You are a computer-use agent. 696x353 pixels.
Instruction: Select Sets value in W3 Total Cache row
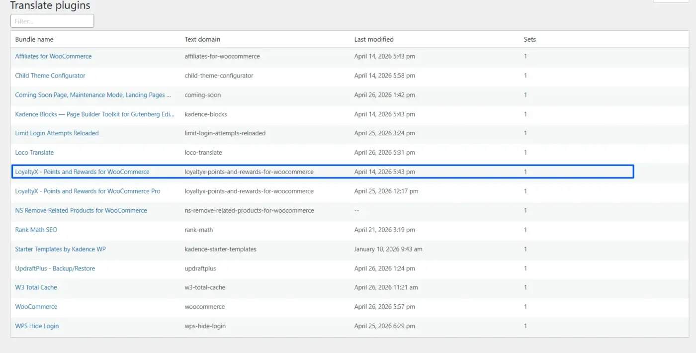(x=525, y=287)
